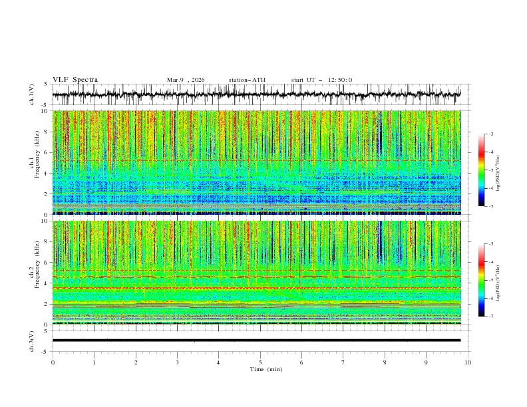Click the "ch.3(V)" vertical axis label
The width and height of the screenshot is (527, 407).
click(32, 341)
